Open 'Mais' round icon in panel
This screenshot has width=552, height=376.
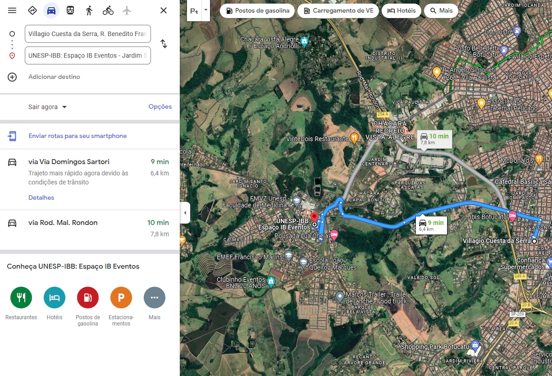[x=155, y=297]
